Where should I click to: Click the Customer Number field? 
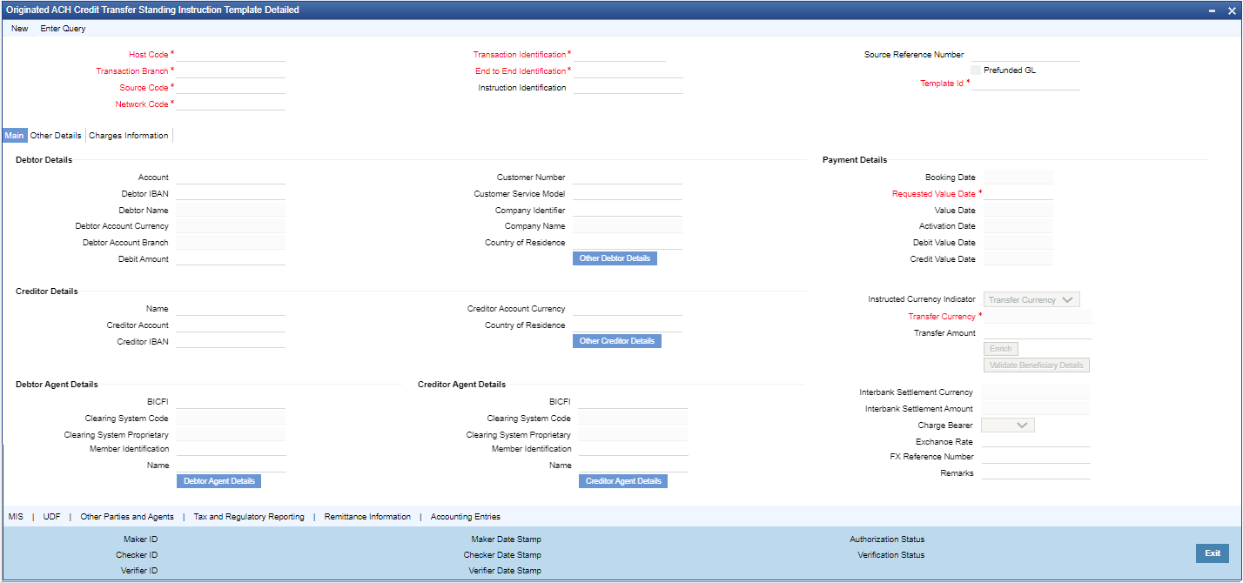coord(628,178)
